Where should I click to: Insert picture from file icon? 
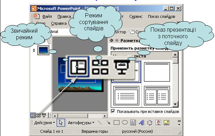click(x=167, y=122)
